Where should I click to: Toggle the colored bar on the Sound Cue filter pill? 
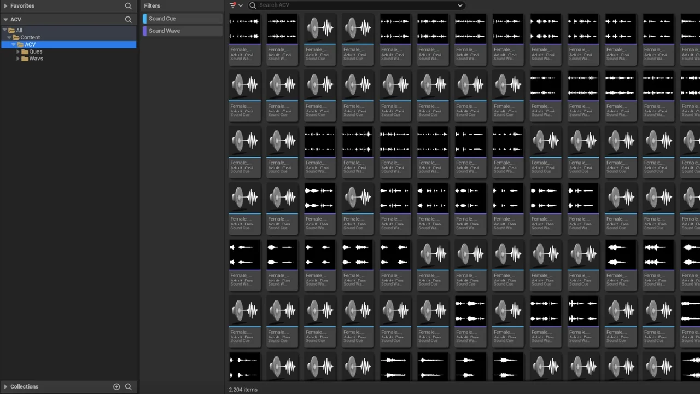(x=145, y=18)
